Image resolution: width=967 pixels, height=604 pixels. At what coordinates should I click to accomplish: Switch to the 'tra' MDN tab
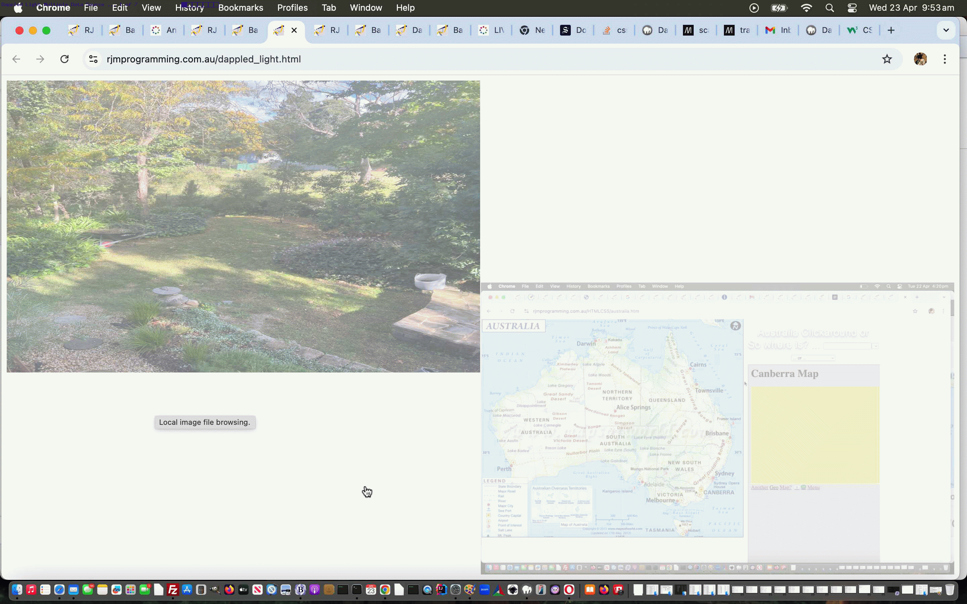[738, 30]
